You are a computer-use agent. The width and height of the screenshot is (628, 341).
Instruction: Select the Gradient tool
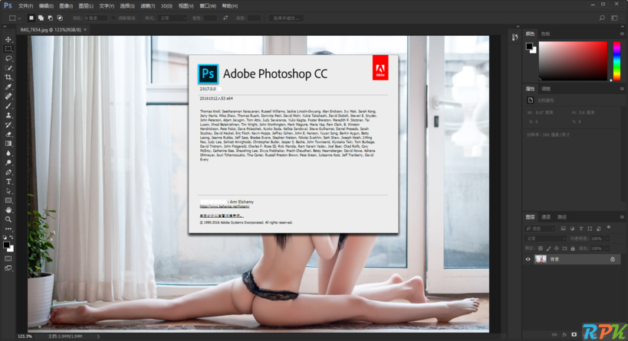coord(8,144)
